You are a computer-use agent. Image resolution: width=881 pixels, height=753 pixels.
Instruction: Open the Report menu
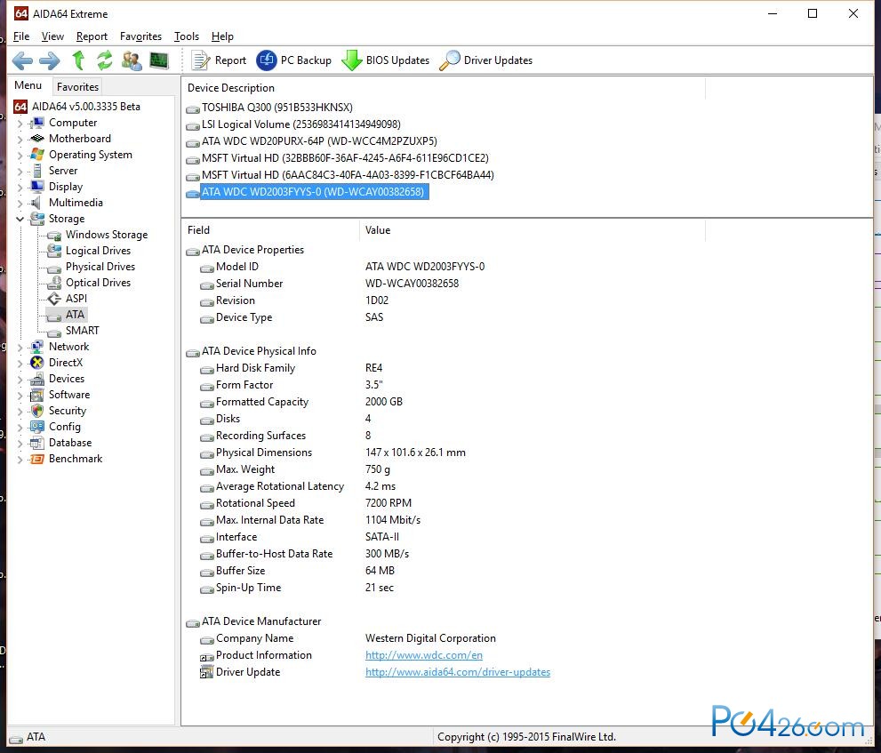click(x=92, y=36)
